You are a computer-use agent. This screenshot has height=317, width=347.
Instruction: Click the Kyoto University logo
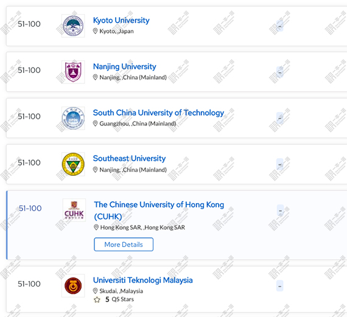[73, 26]
